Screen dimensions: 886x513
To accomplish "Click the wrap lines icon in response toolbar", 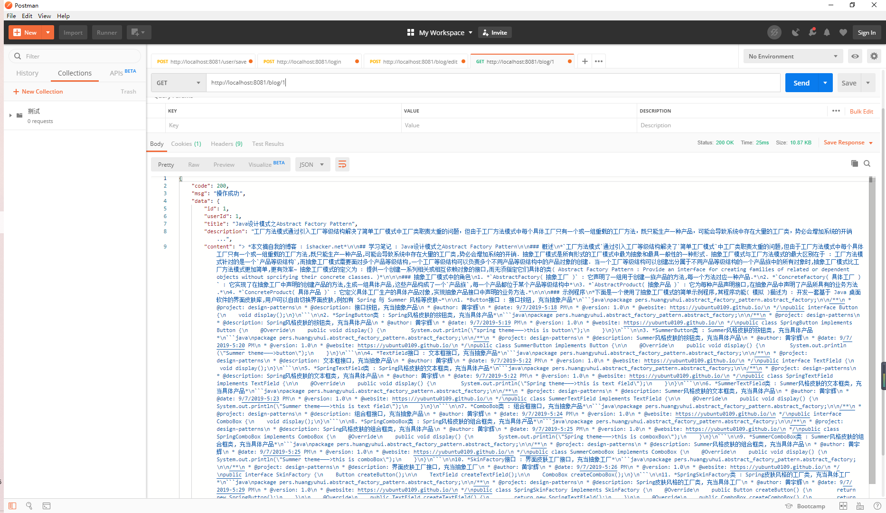I will click(342, 164).
